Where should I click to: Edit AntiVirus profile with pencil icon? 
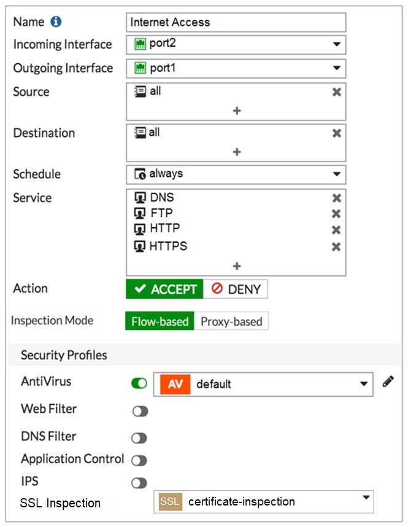(x=388, y=381)
